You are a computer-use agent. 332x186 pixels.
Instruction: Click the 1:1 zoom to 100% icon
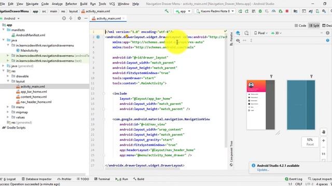[x=323, y=154]
